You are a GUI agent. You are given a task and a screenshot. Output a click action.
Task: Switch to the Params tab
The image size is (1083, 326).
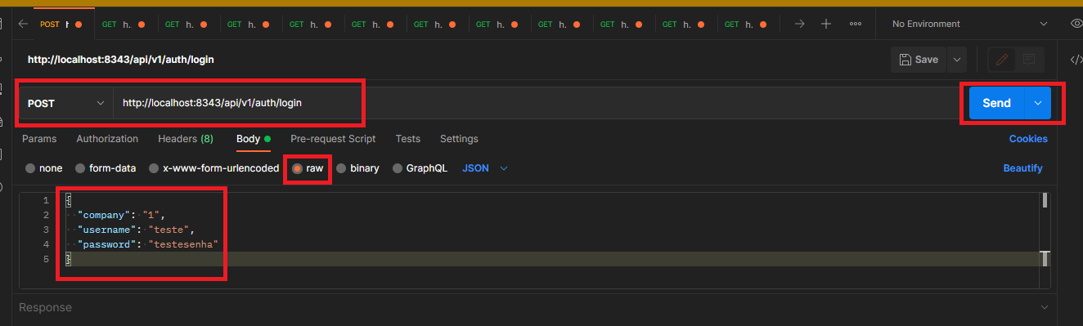tap(39, 139)
